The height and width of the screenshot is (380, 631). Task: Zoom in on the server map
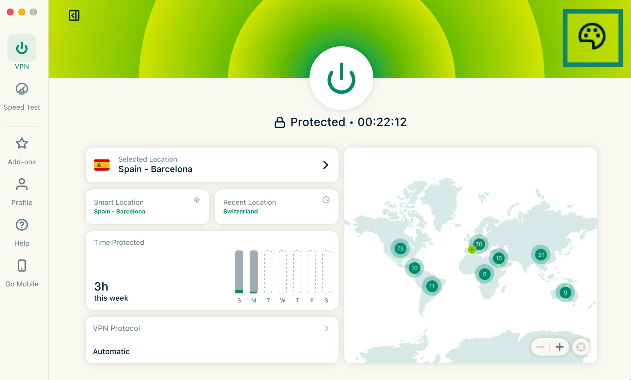point(559,347)
